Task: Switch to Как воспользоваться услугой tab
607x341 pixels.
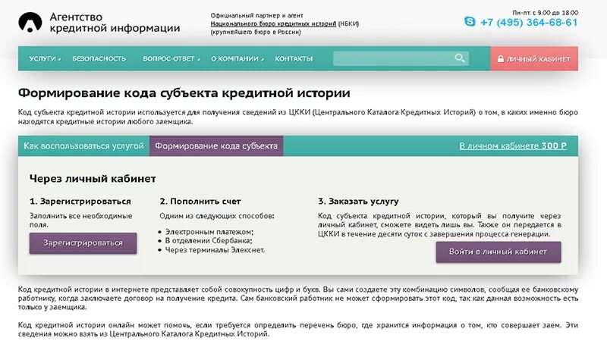Action: [x=83, y=145]
